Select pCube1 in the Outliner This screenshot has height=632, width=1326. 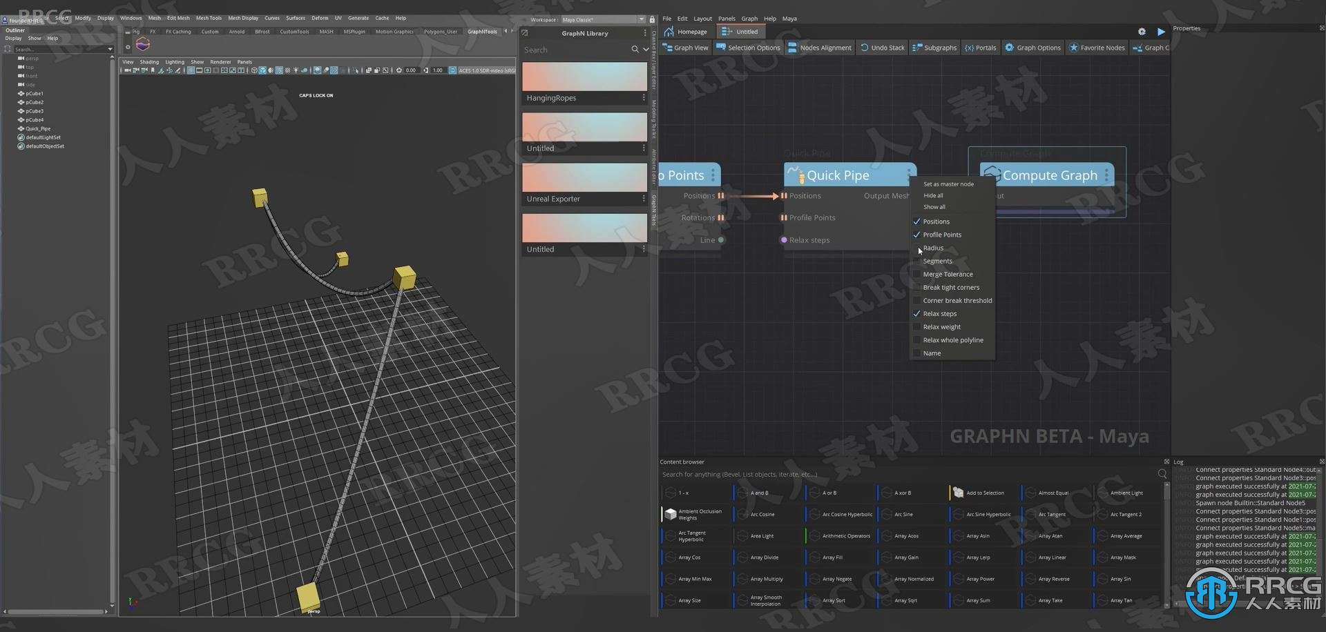[35, 93]
